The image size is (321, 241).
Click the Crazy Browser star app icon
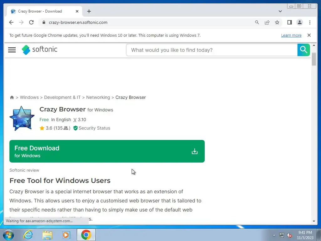click(22, 118)
